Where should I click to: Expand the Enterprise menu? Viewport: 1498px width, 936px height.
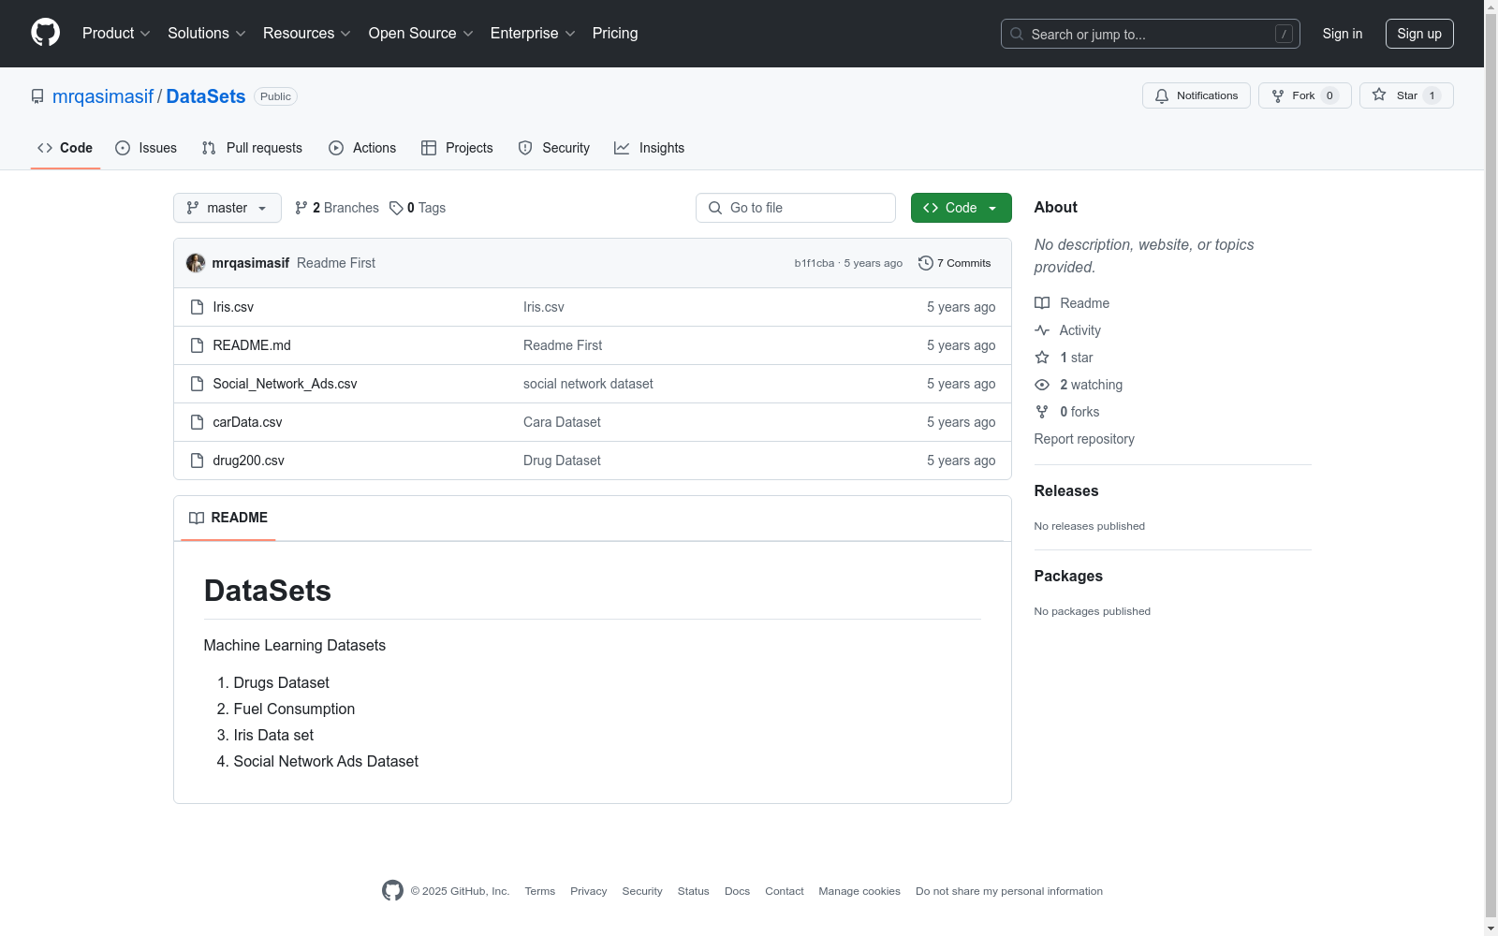[533, 33]
